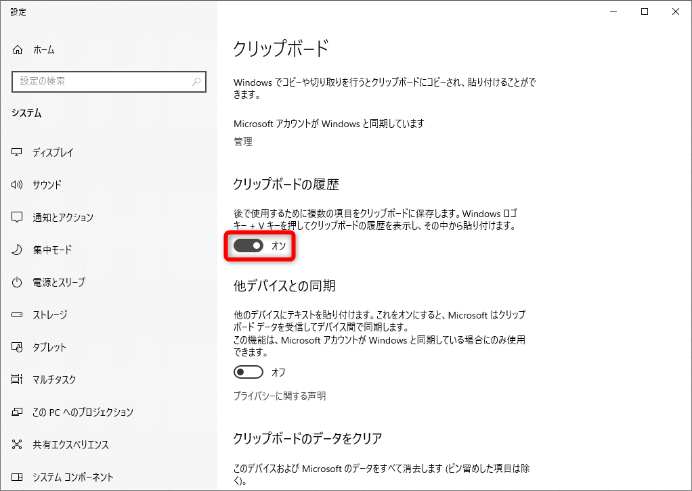Open 電源とスリープ via the power icon
The width and height of the screenshot is (692, 491).
(17, 282)
